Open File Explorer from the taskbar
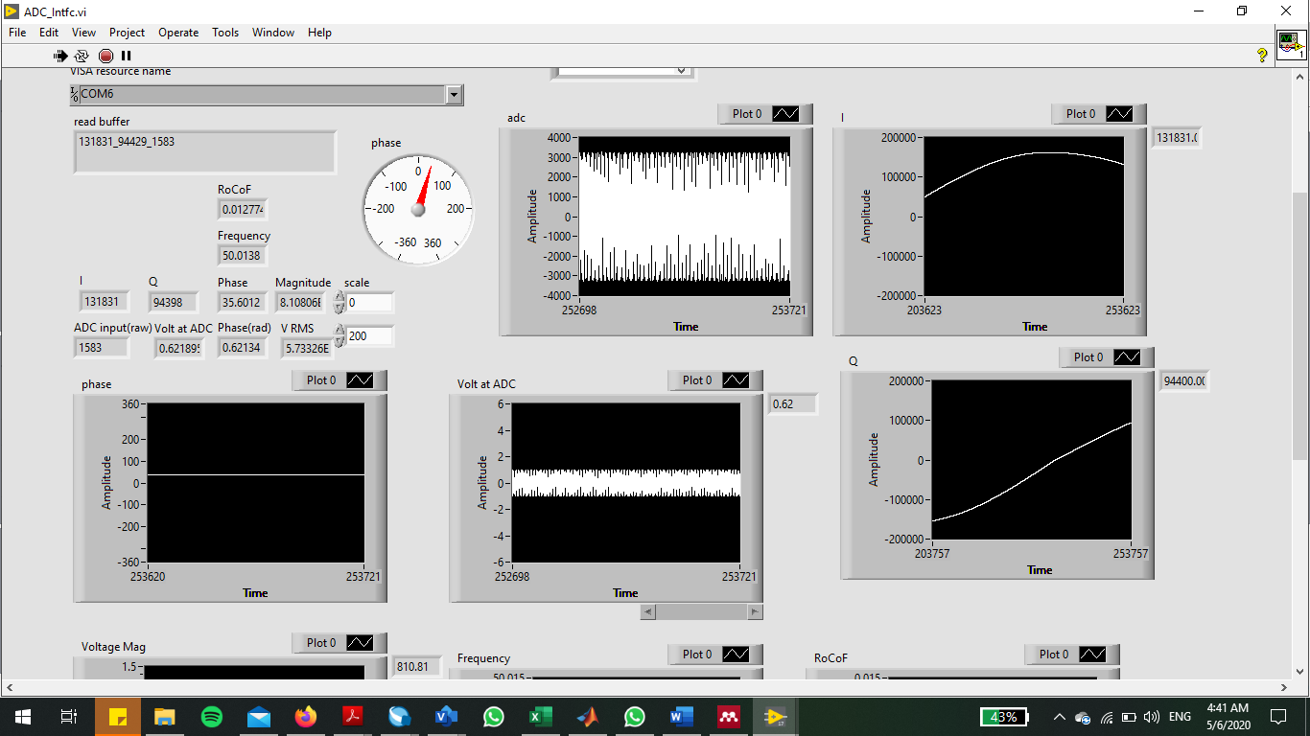Screen dimensions: 1310x736 pos(165,716)
